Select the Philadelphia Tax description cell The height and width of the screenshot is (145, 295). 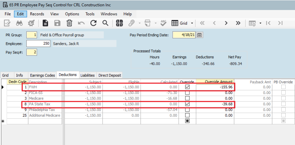coord(45,110)
